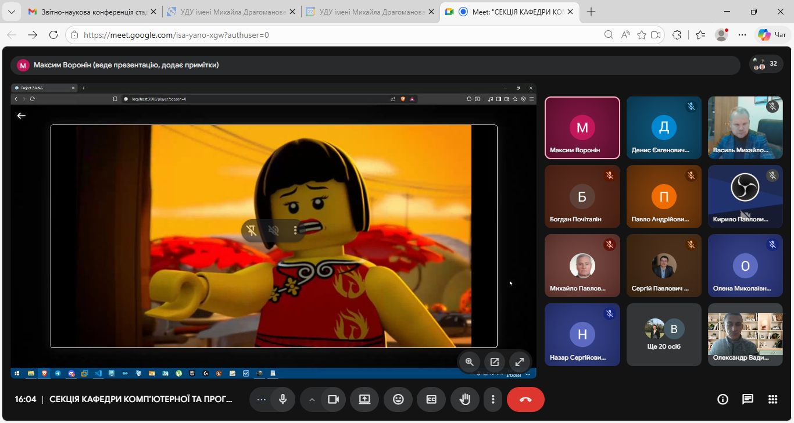The height and width of the screenshot is (423, 794).
Task: Open the browser 'Settings and more' ellipsis menu
Action: pos(742,35)
